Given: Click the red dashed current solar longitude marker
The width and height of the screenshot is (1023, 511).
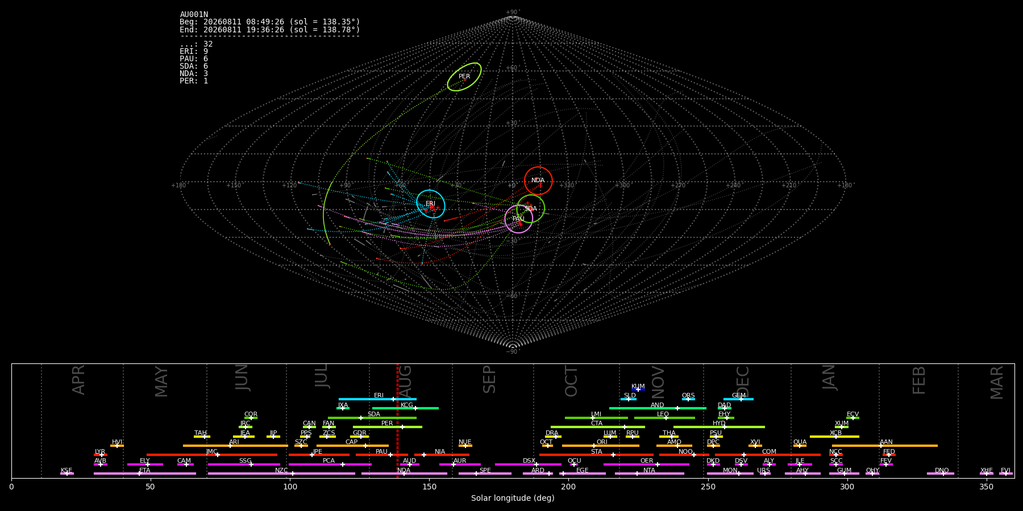Looking at the screenshot, I should [397, 420].
